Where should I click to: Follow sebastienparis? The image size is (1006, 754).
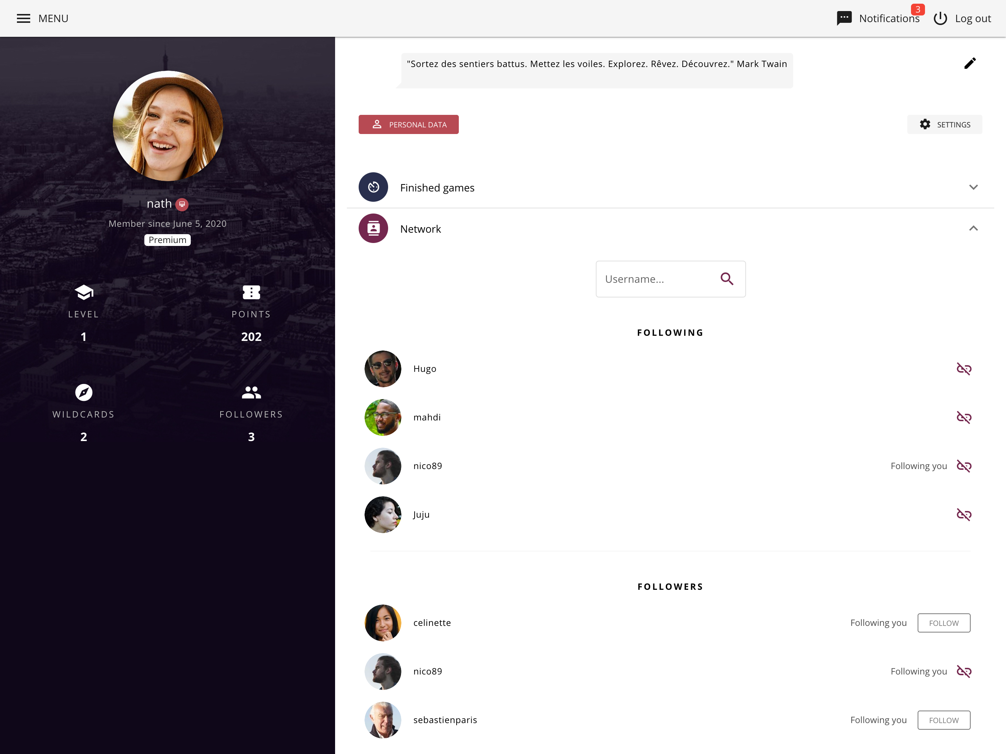[944, 720]
